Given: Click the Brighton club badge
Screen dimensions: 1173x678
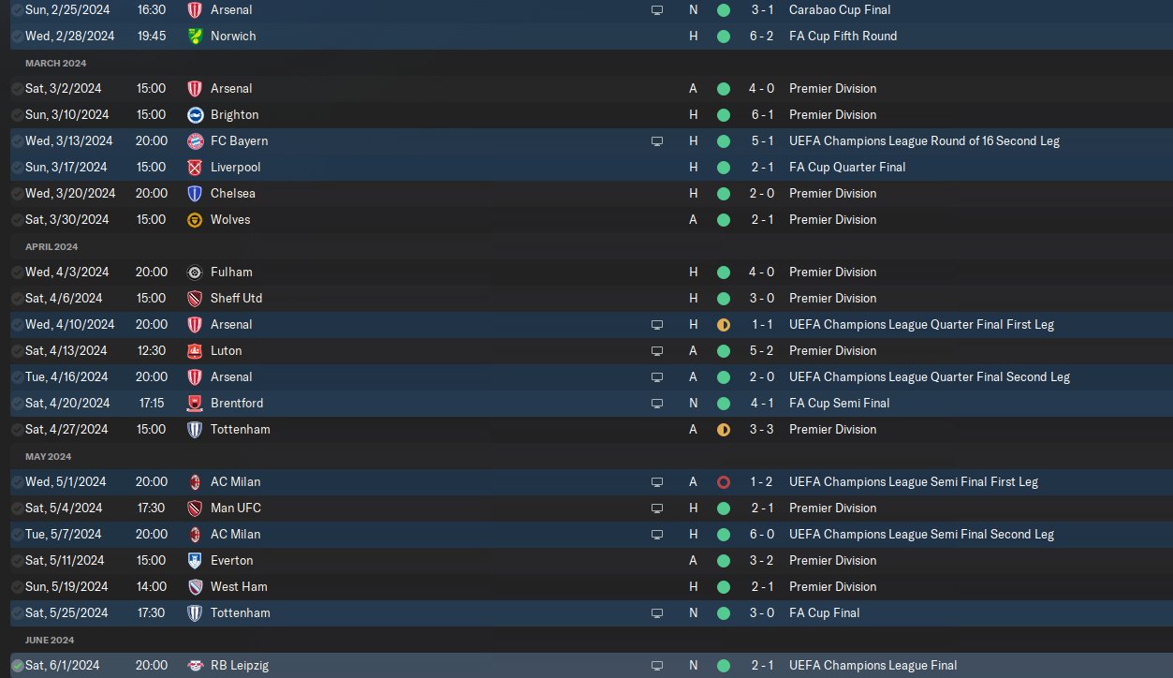Looking at the screenshot, I should click(x=195, y=115).
